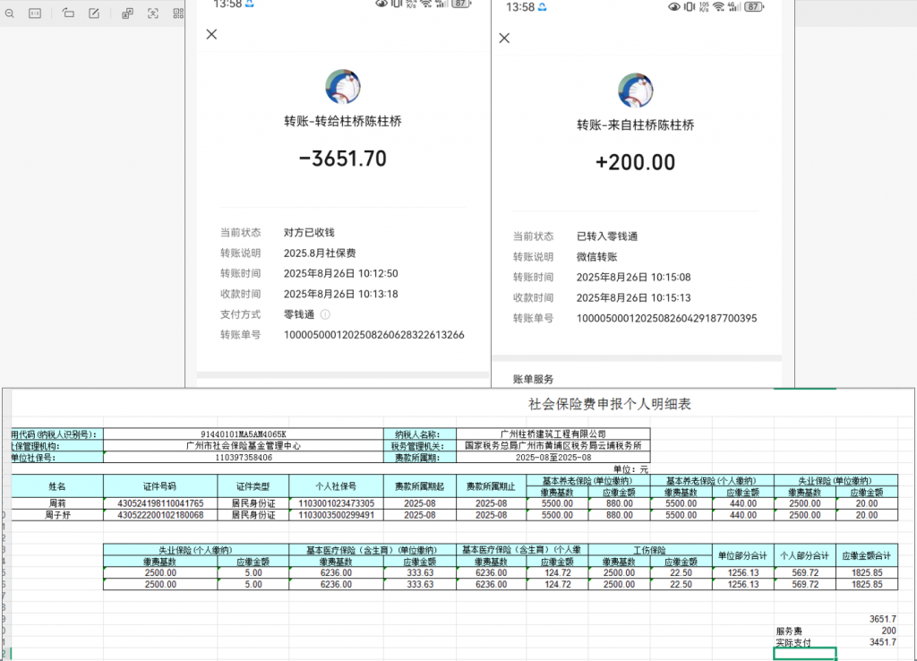Click info icon next to 零钱通
Image resolution: width=917 pixels, height=661 pixels.
(325, 314)
